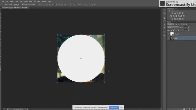Open the Filter menu
196x110 pixels.
(x=31, y=2)
